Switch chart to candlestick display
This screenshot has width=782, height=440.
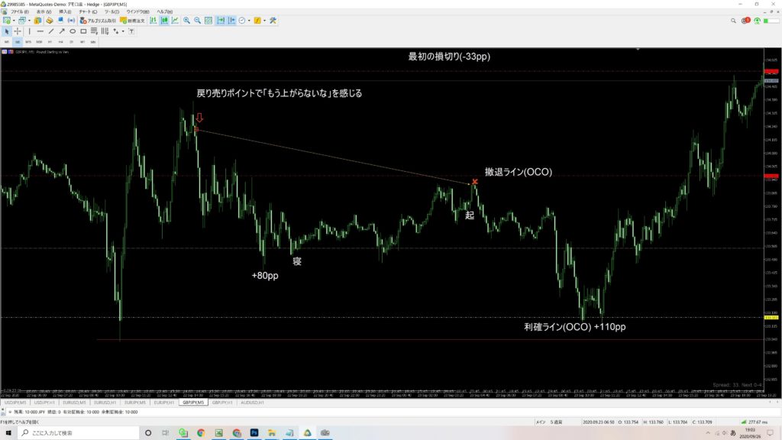(x=163, y=21)
